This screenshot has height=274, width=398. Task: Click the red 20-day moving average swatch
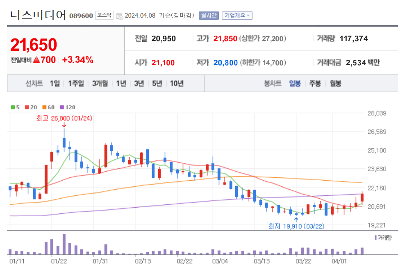click(x=27, y=107)
